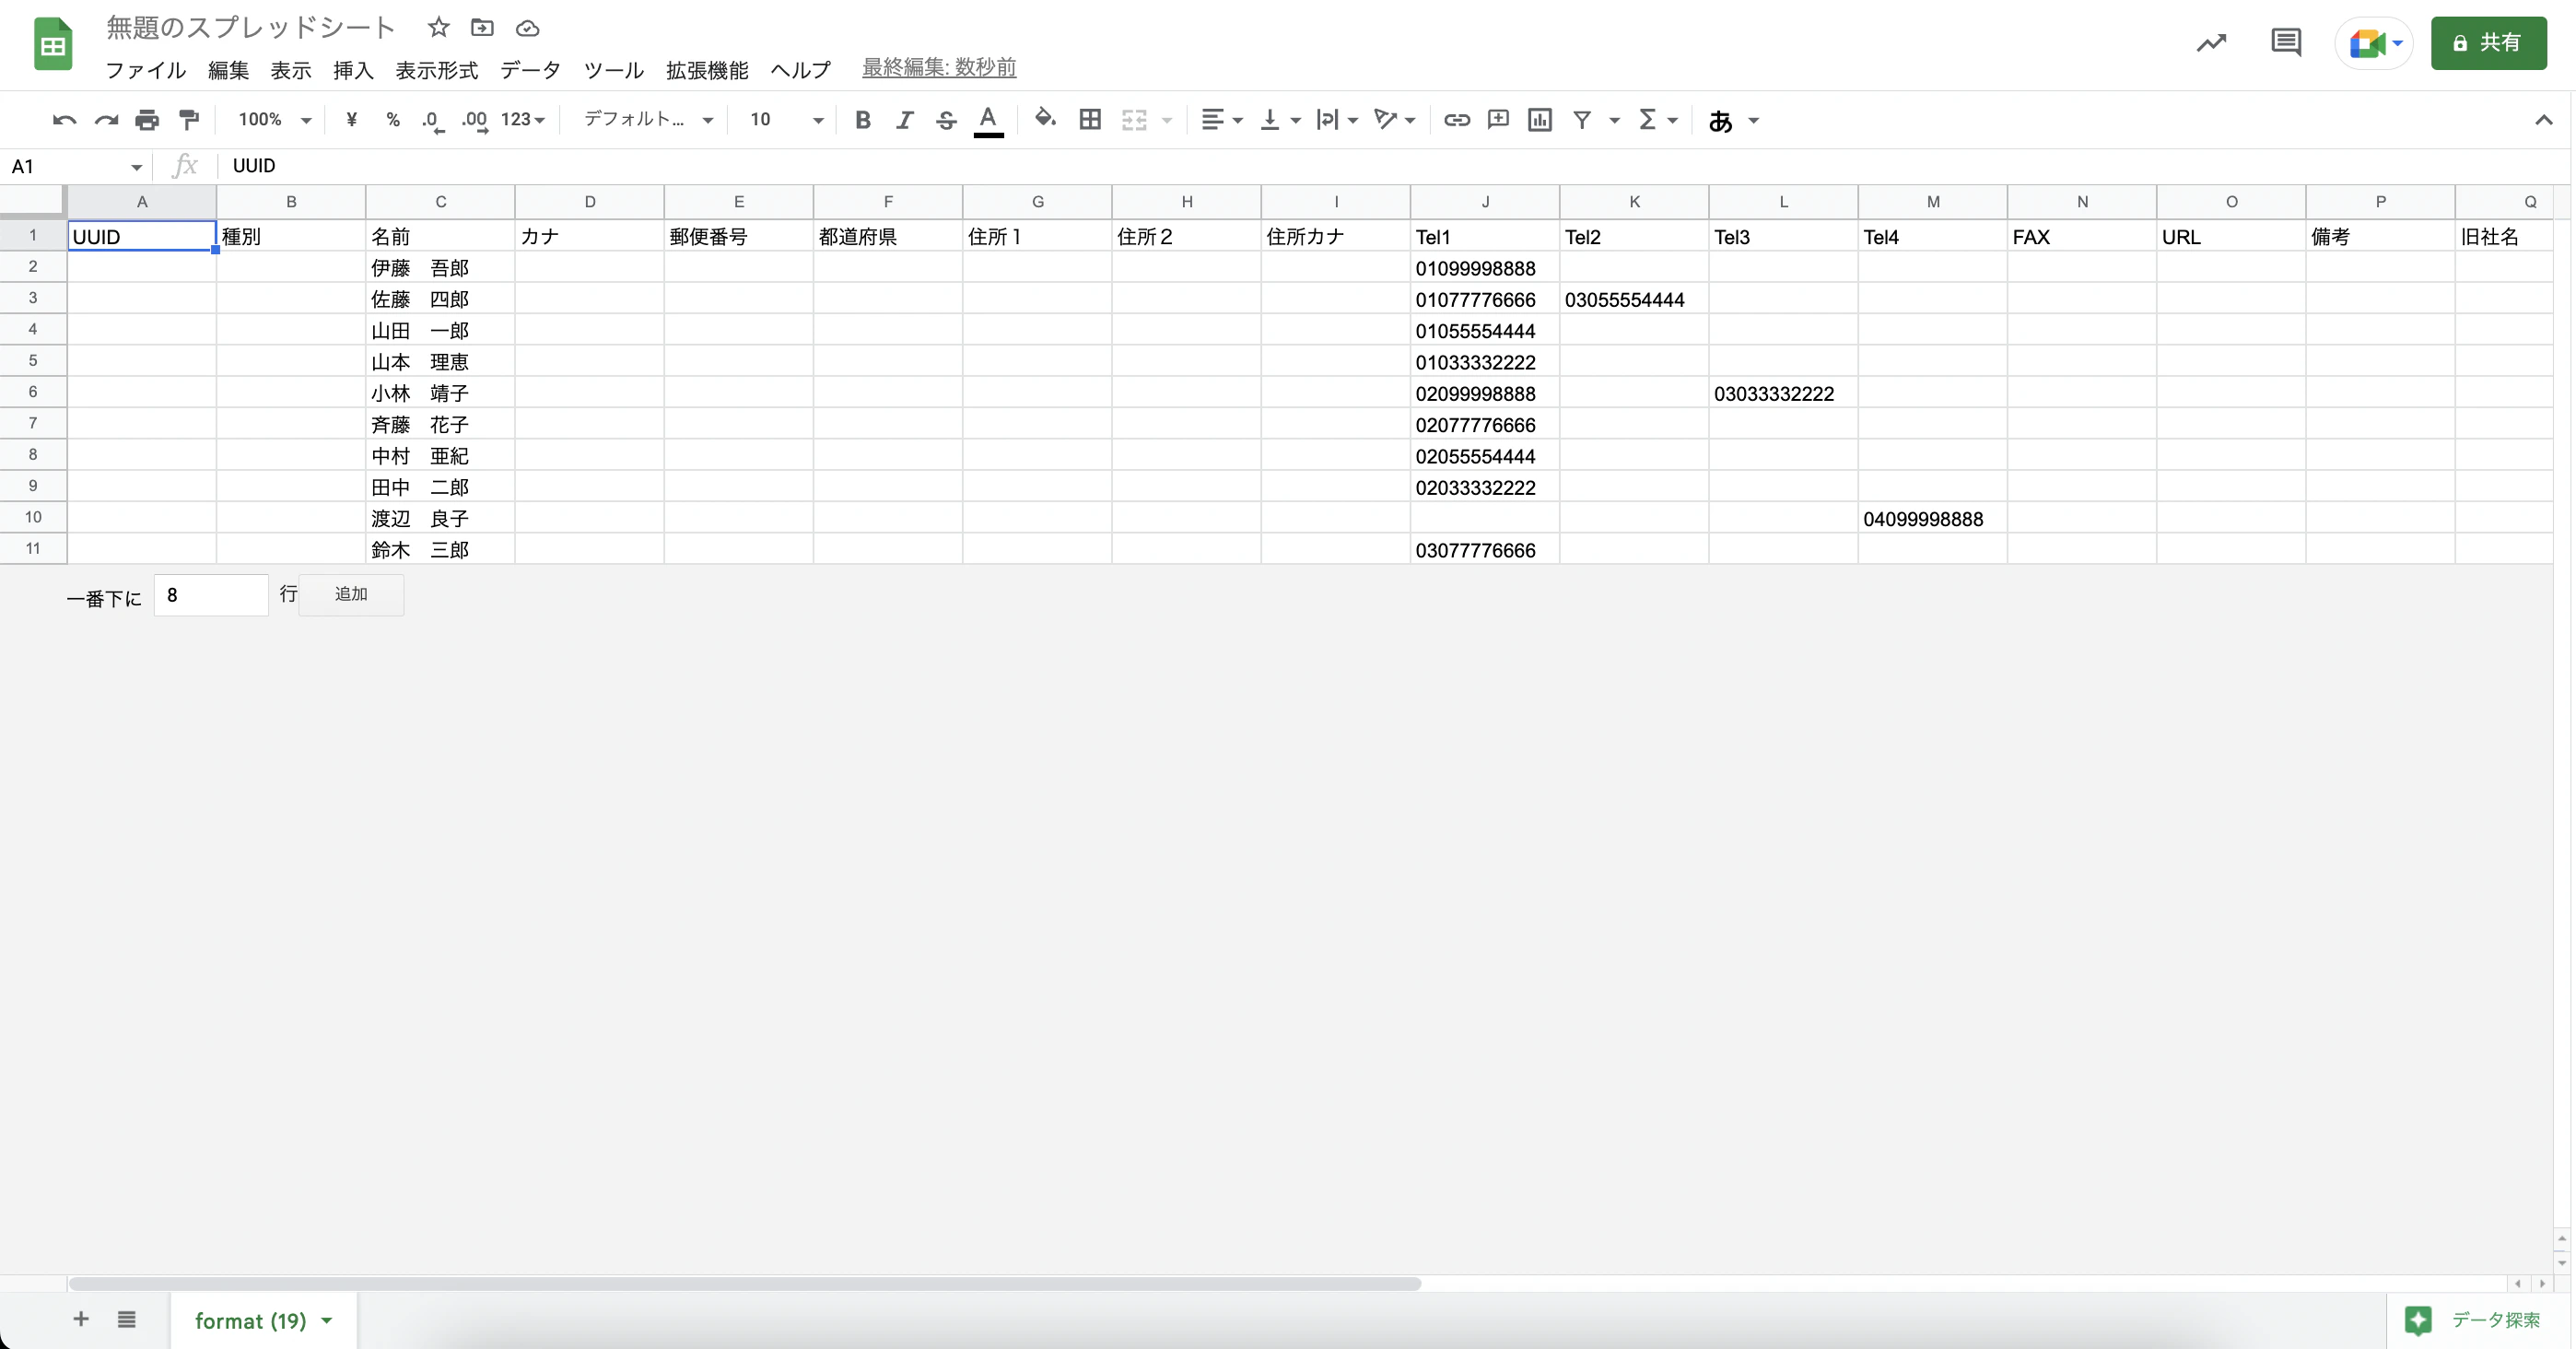
Task: Focus the row count input field
Action: point(211,595)
